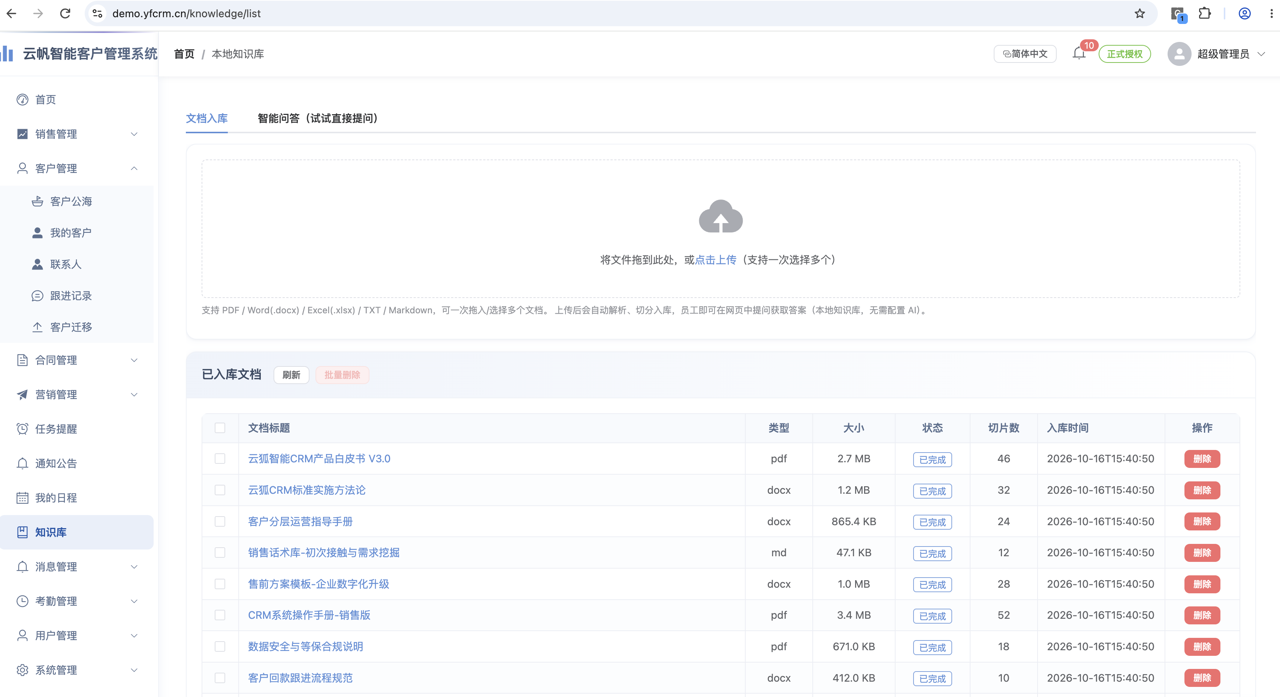The width and height of the screenshot is (1280, 697).
Task: Open the Chrome profile icon
Action: click(x=1244, y=13)
